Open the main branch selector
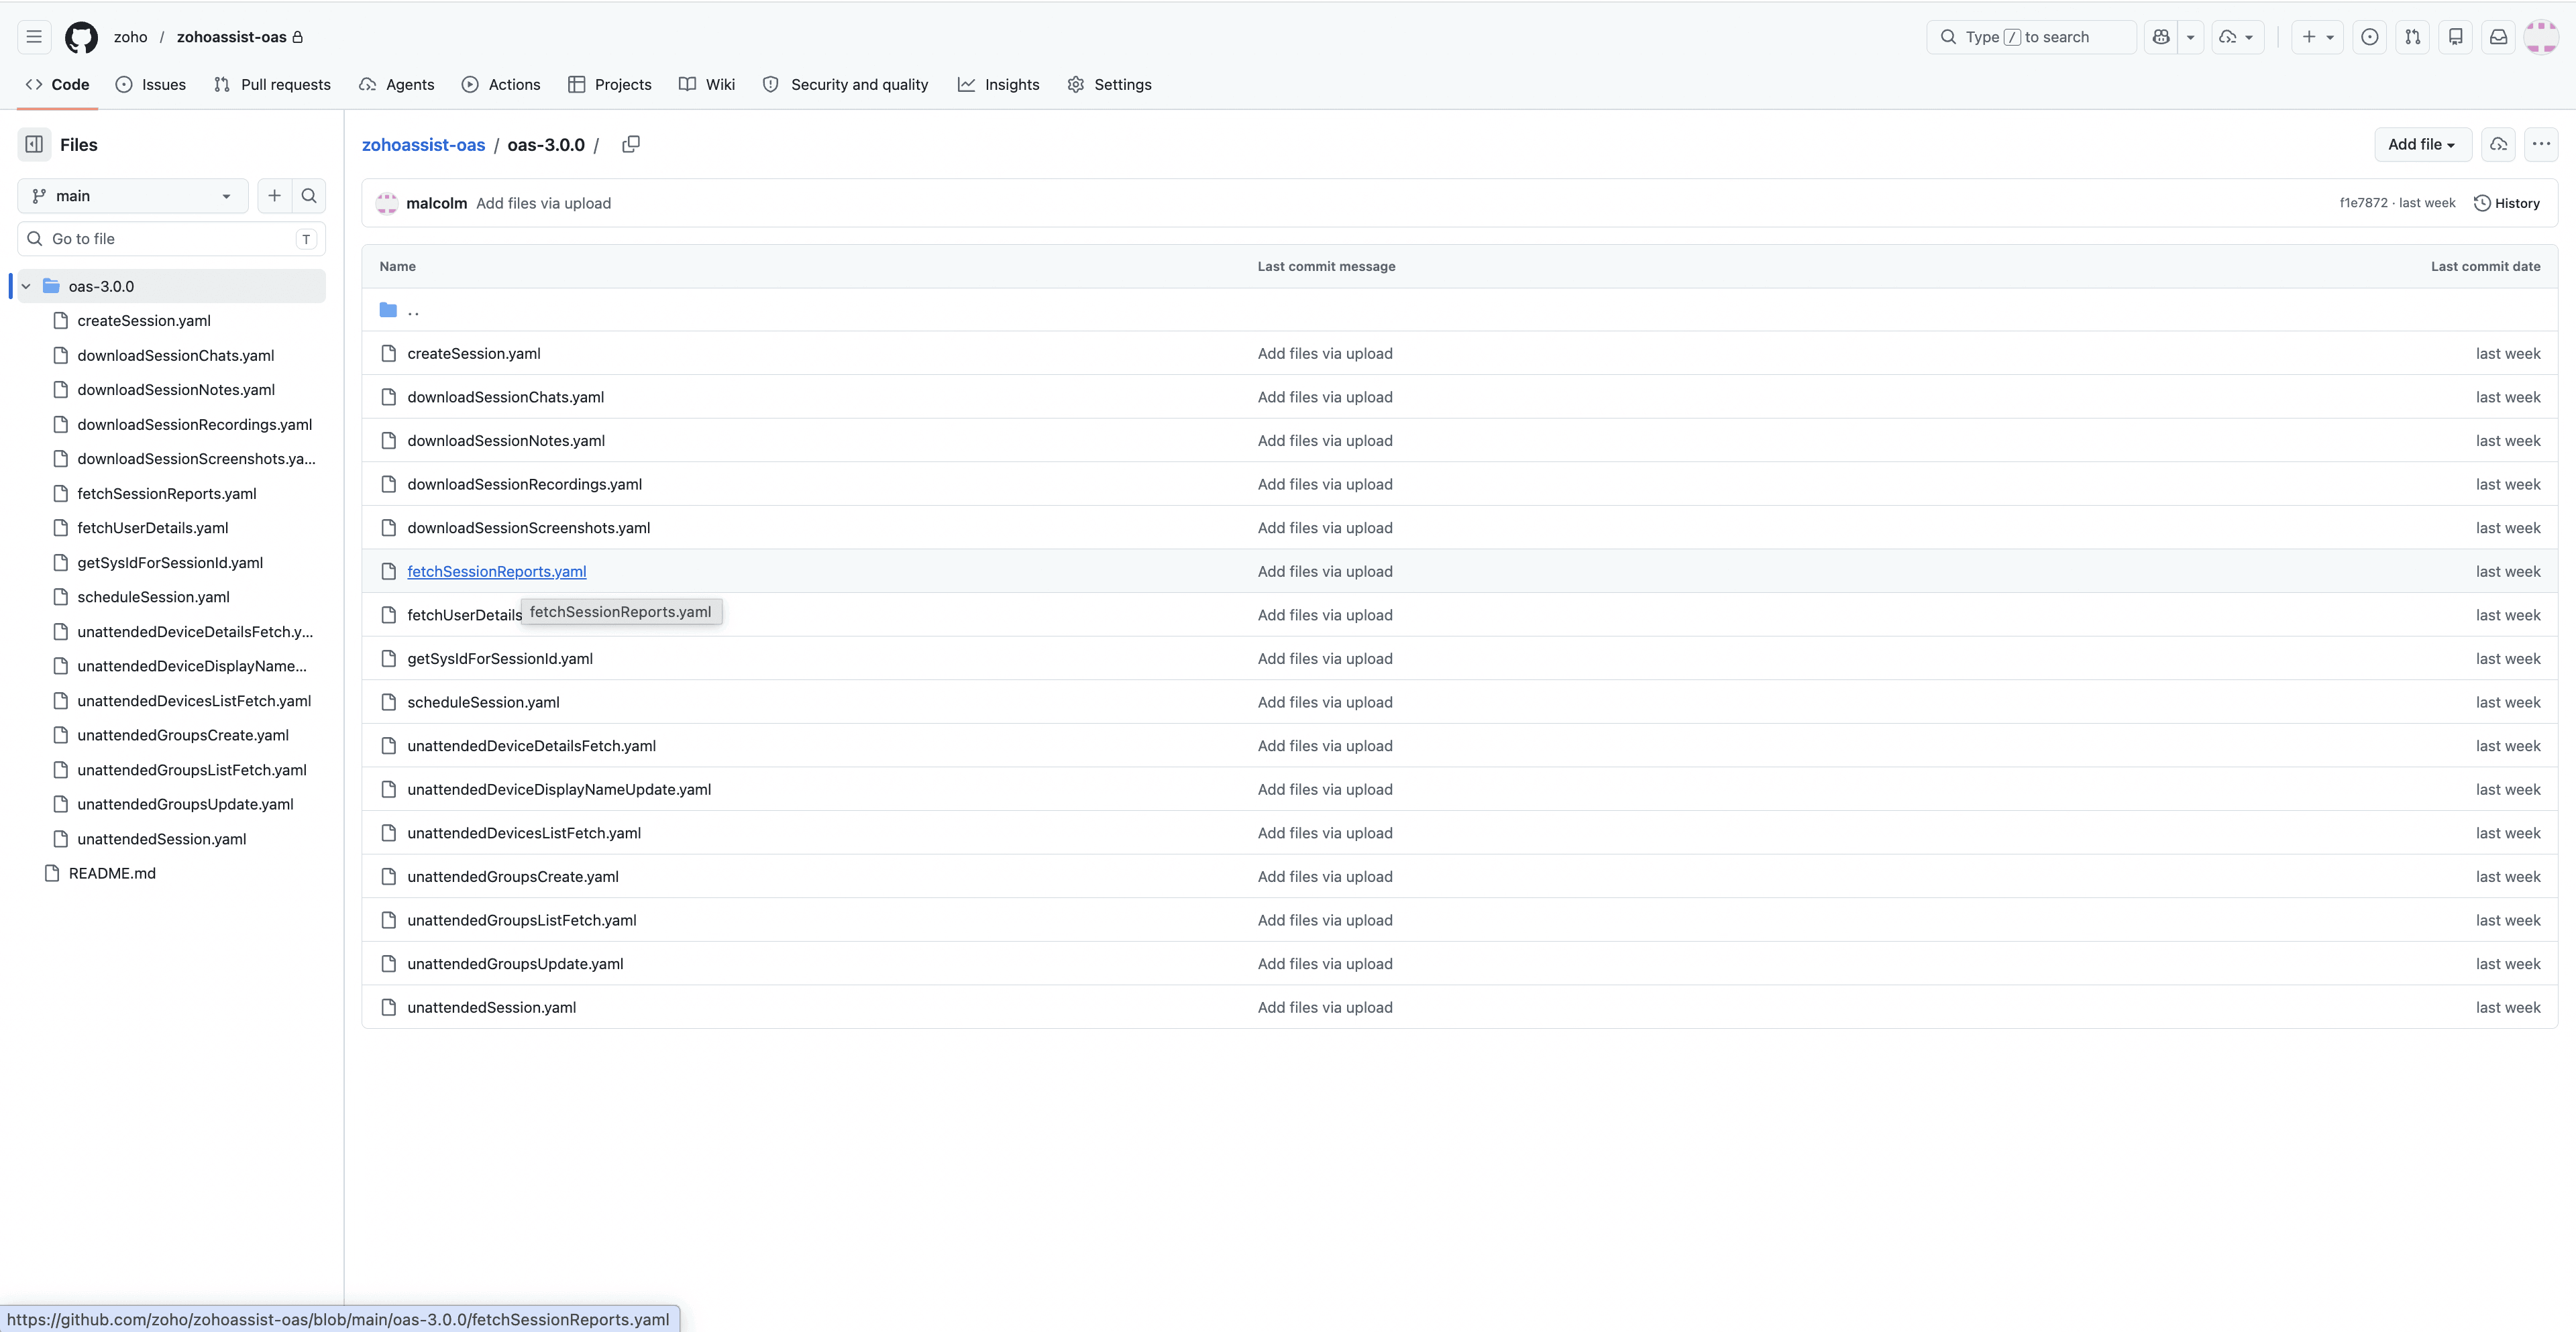 [x=133, y=196]
